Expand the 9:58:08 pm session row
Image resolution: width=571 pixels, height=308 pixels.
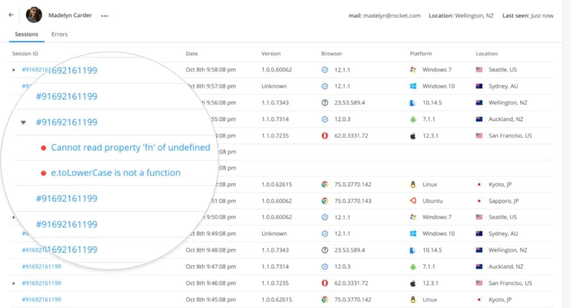pyautogui.click(x=14, y=70)
